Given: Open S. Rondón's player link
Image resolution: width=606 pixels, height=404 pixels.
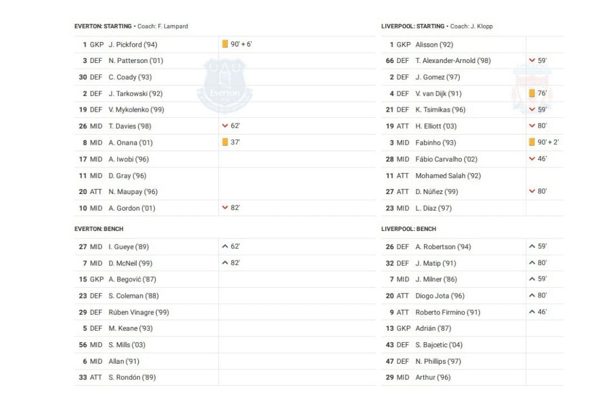Looking at the screenshot, I should 132,377.
